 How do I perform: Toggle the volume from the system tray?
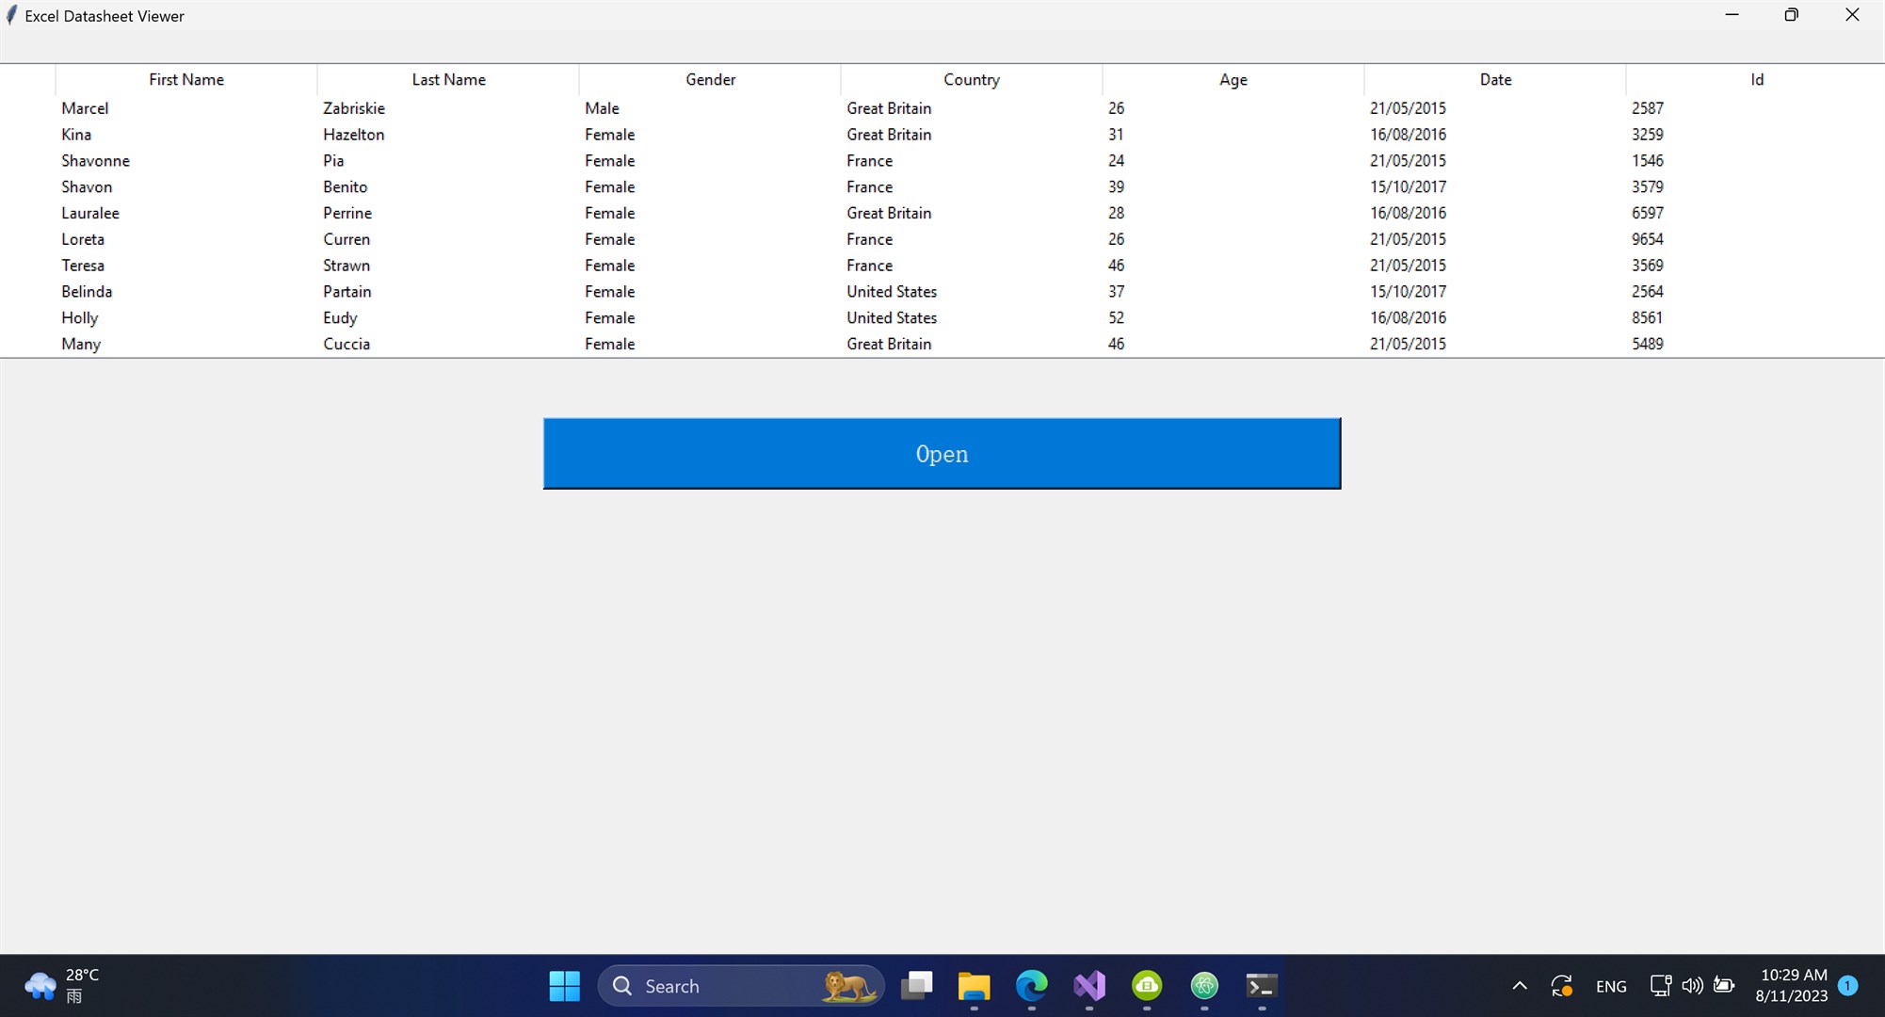click(x=1692, y=986)
